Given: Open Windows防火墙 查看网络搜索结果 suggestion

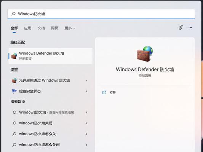Looking at the screenshot, I should tap(51, 112).
